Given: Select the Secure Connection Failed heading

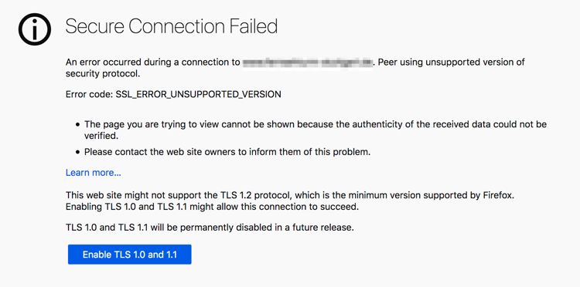Looking at the screenshot, I should point(171,26).
